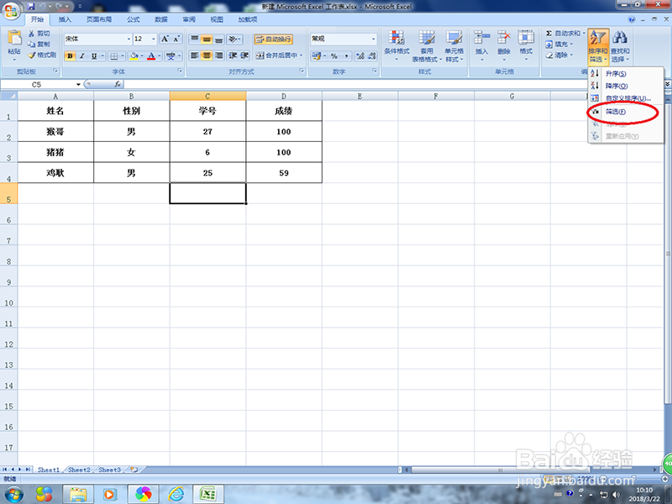The image size is (672, 504).
Task: Increase font size with the large A
Action: (x=165, y=39)
